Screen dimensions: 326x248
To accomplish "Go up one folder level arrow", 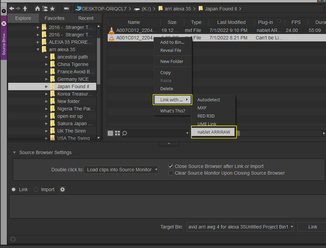I will coord(25,8).
